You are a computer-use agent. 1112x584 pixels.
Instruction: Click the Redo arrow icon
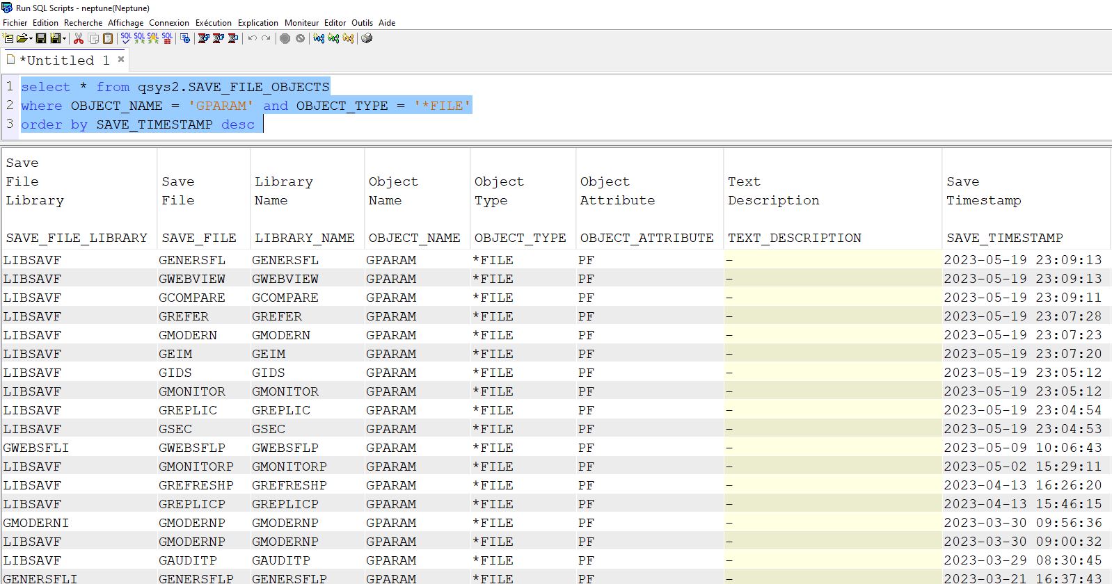coord(266,38)
